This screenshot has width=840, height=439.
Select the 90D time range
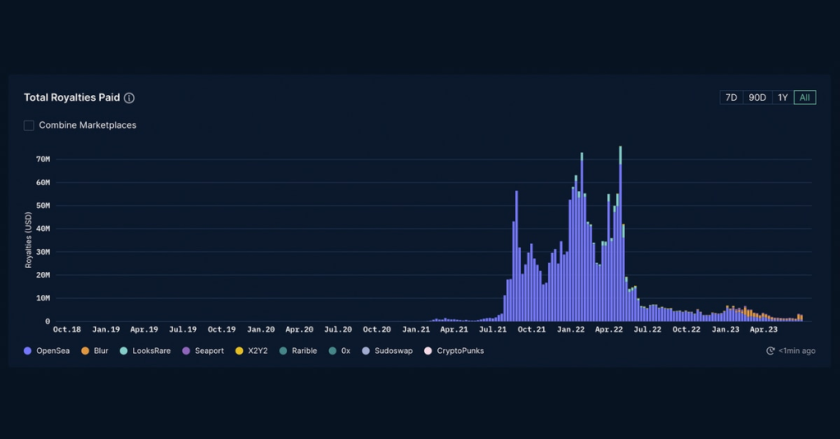(x=757, y=97)
